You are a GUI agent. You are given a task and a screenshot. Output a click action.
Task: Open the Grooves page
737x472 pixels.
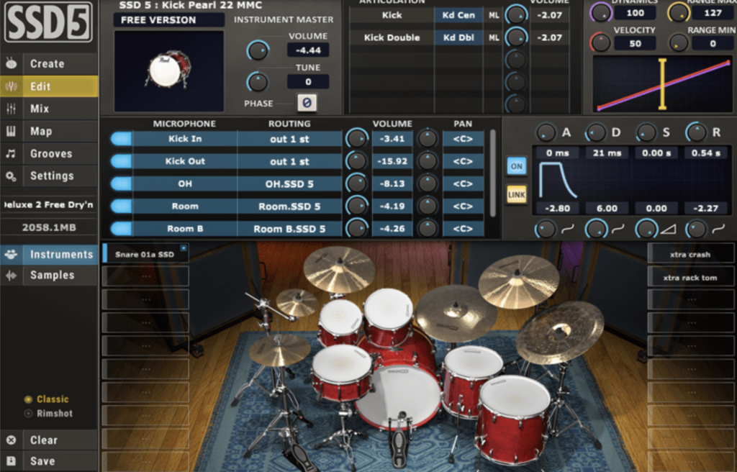click(x=49, y=153)
